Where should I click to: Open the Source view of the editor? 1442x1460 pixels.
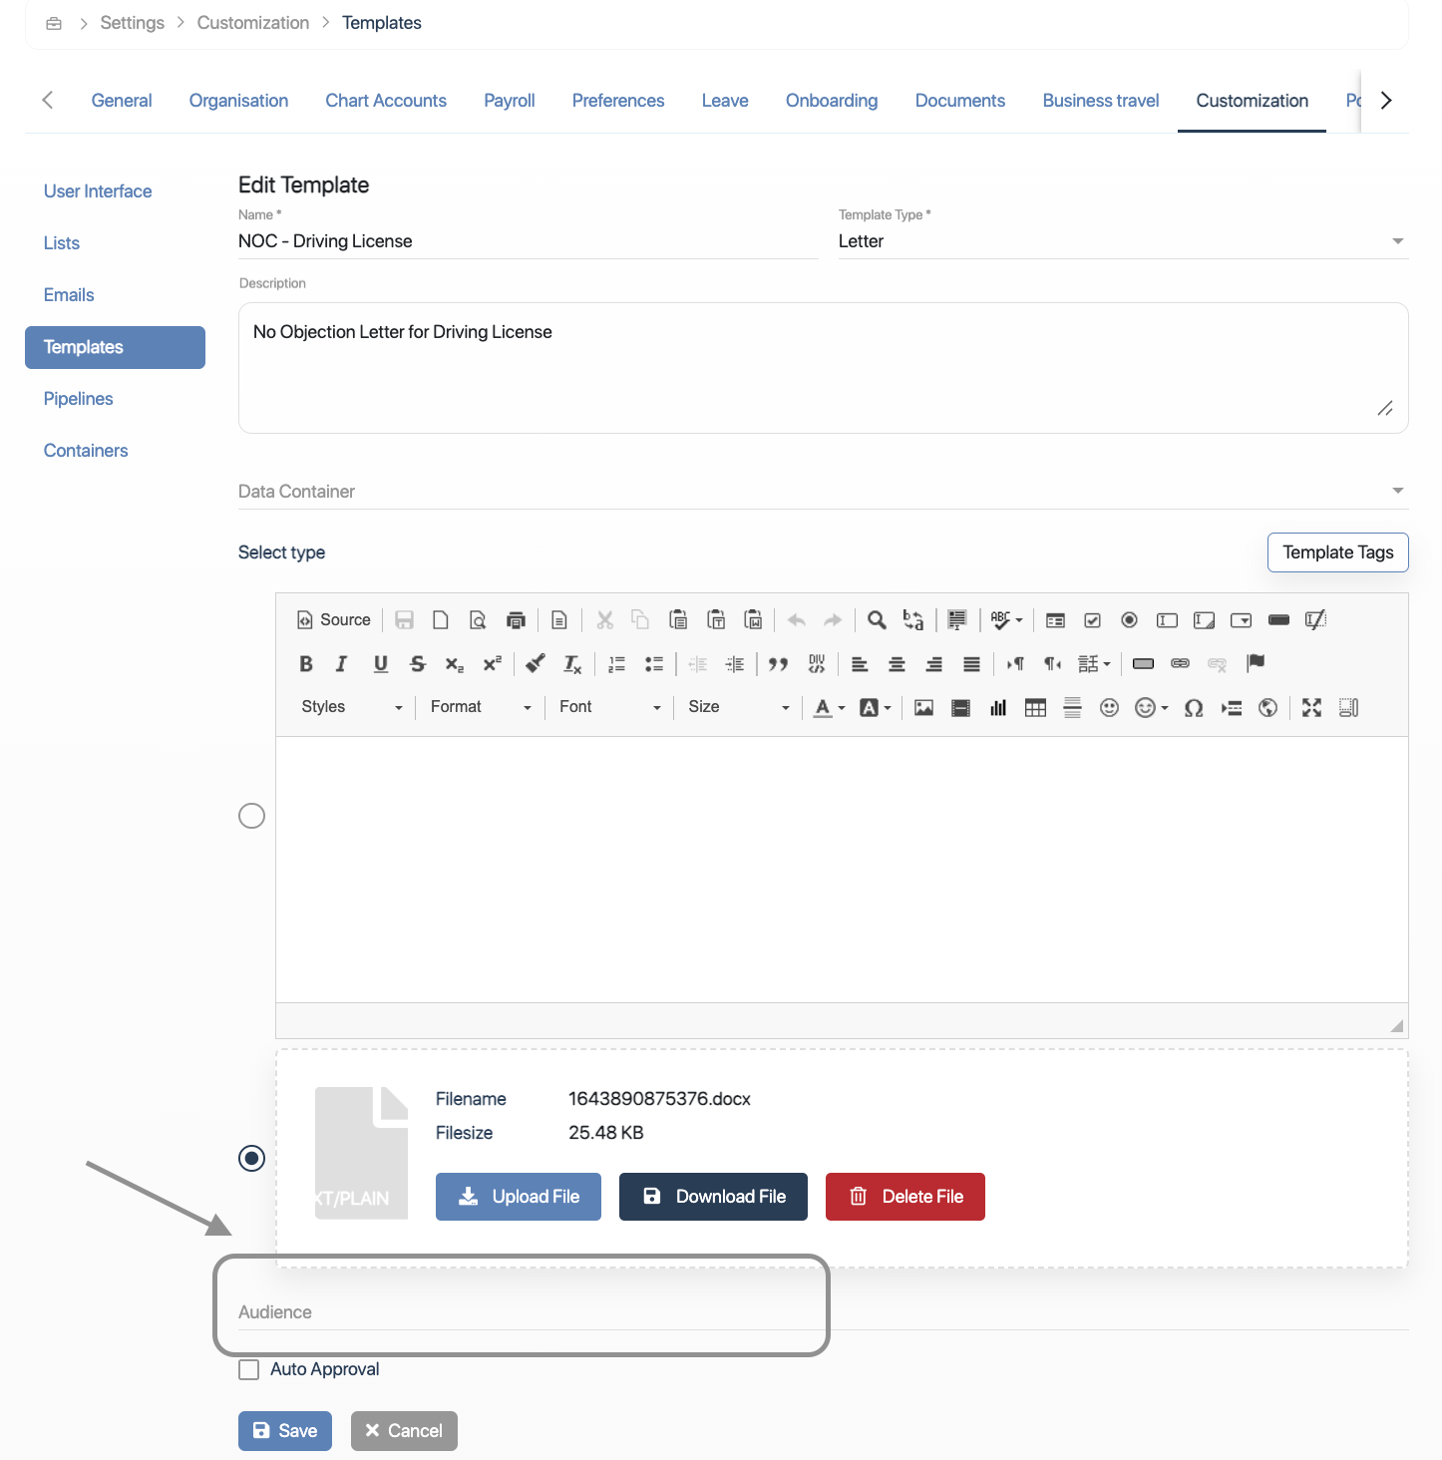[x=334, y=620]
